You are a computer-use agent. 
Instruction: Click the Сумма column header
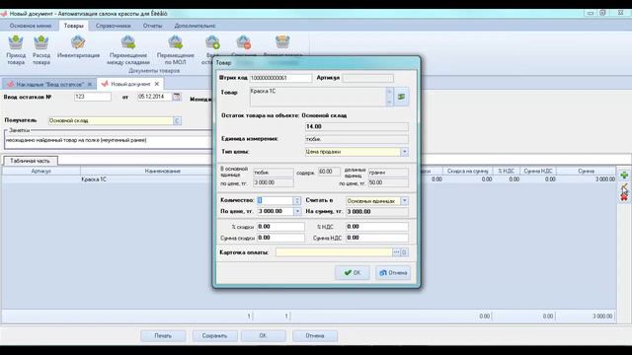pos(586,171)
